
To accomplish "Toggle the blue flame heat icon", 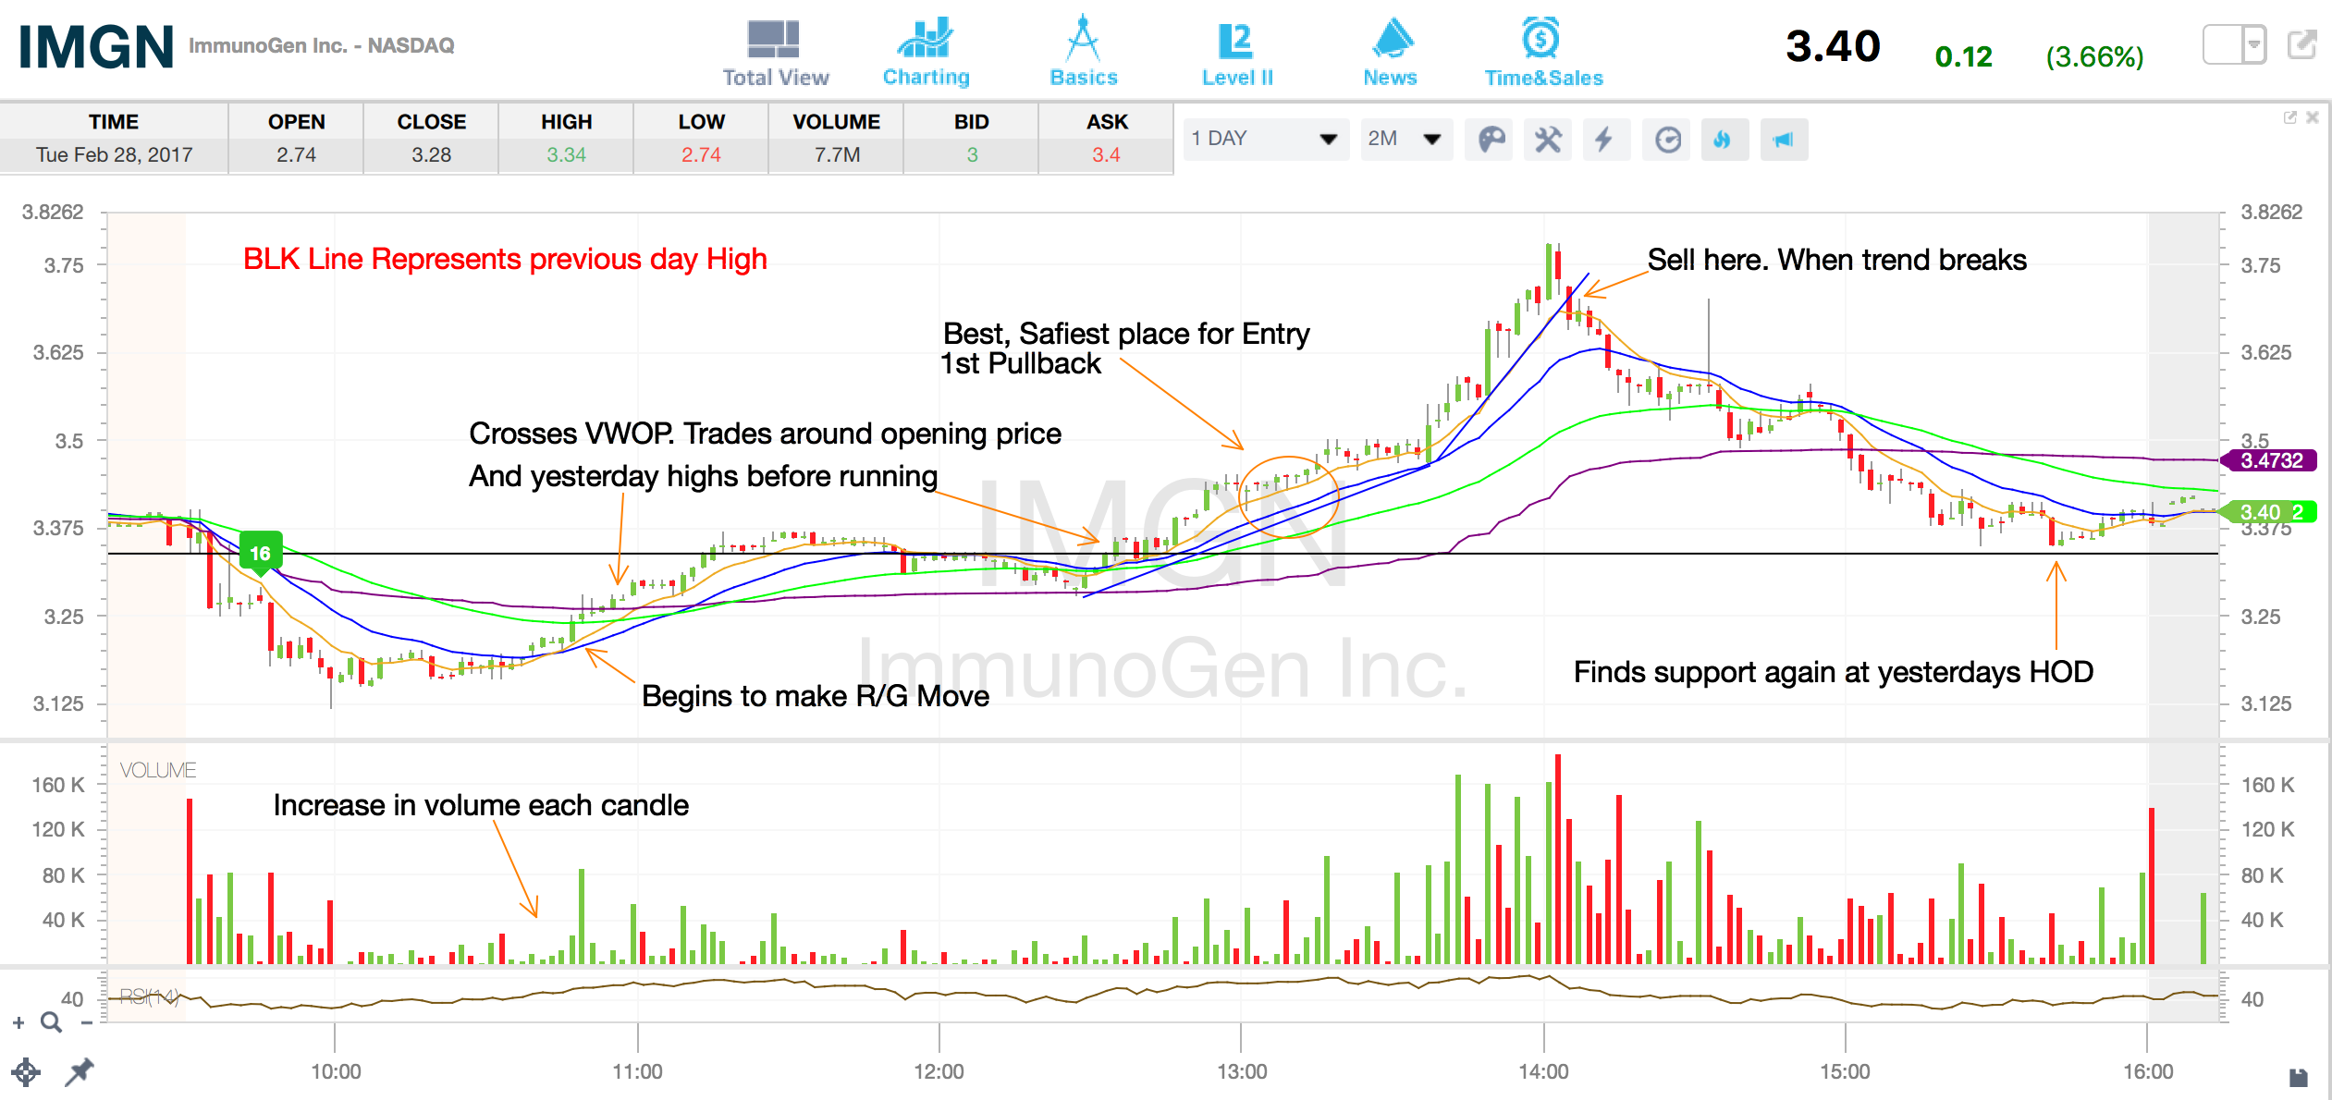I will [x=1723, y=140].
